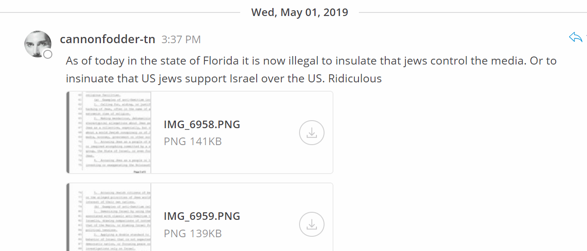Screen dimensions: 587x251
Task: Click the offline status circle on avatar
Action: tap(48, 54)
